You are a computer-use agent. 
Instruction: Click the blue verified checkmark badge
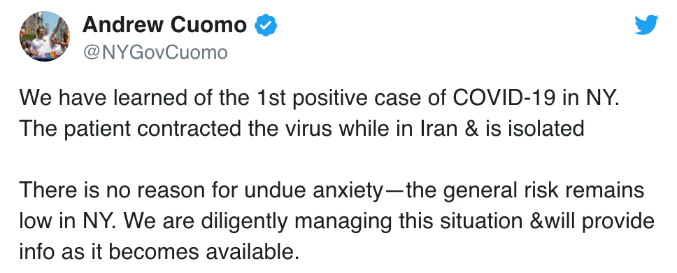pyautogui.click(x=266, y=25)
